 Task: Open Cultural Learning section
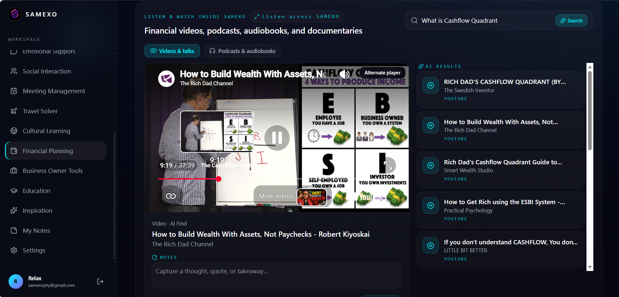coord(56,131)
